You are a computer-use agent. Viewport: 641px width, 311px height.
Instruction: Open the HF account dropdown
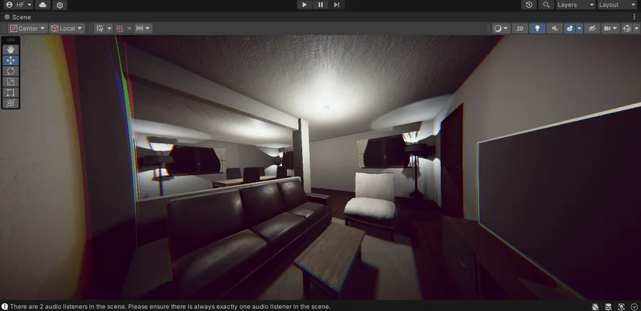[18, 5]
